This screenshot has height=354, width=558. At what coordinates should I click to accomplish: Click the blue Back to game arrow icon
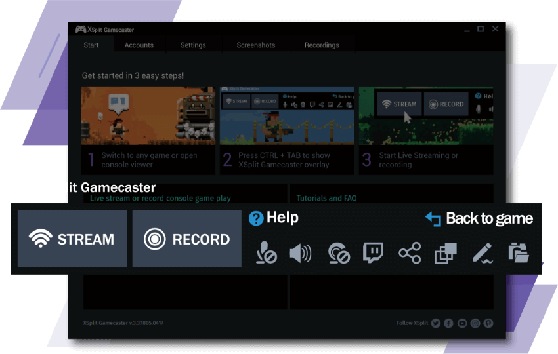(x=433, y=218)
